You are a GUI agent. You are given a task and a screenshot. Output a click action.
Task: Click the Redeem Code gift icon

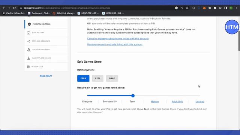28,67
